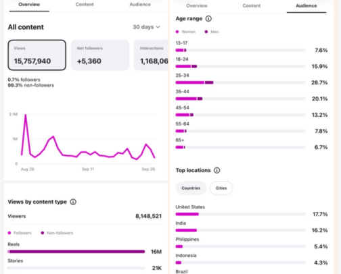The image size is (341, 274).
Task: Click the 18-24 age range bar
Action: click(x=240, y=66)
